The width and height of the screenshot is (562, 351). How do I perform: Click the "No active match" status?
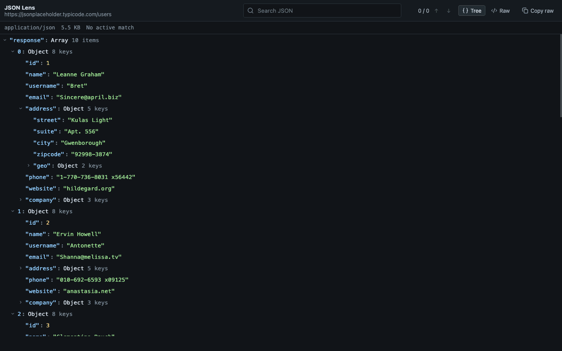tap(110, 27)
